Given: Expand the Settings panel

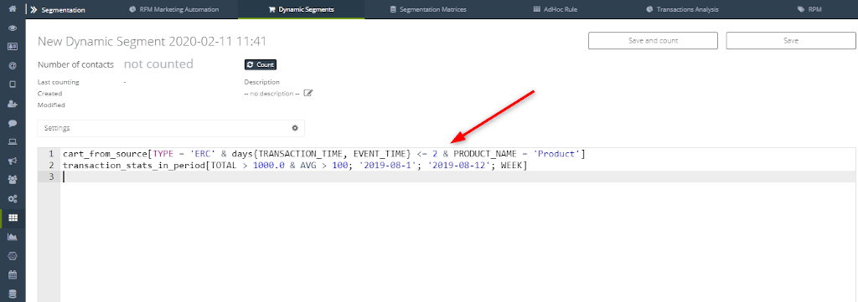Looking at the screenshot, I should click(x=171, y=128).
